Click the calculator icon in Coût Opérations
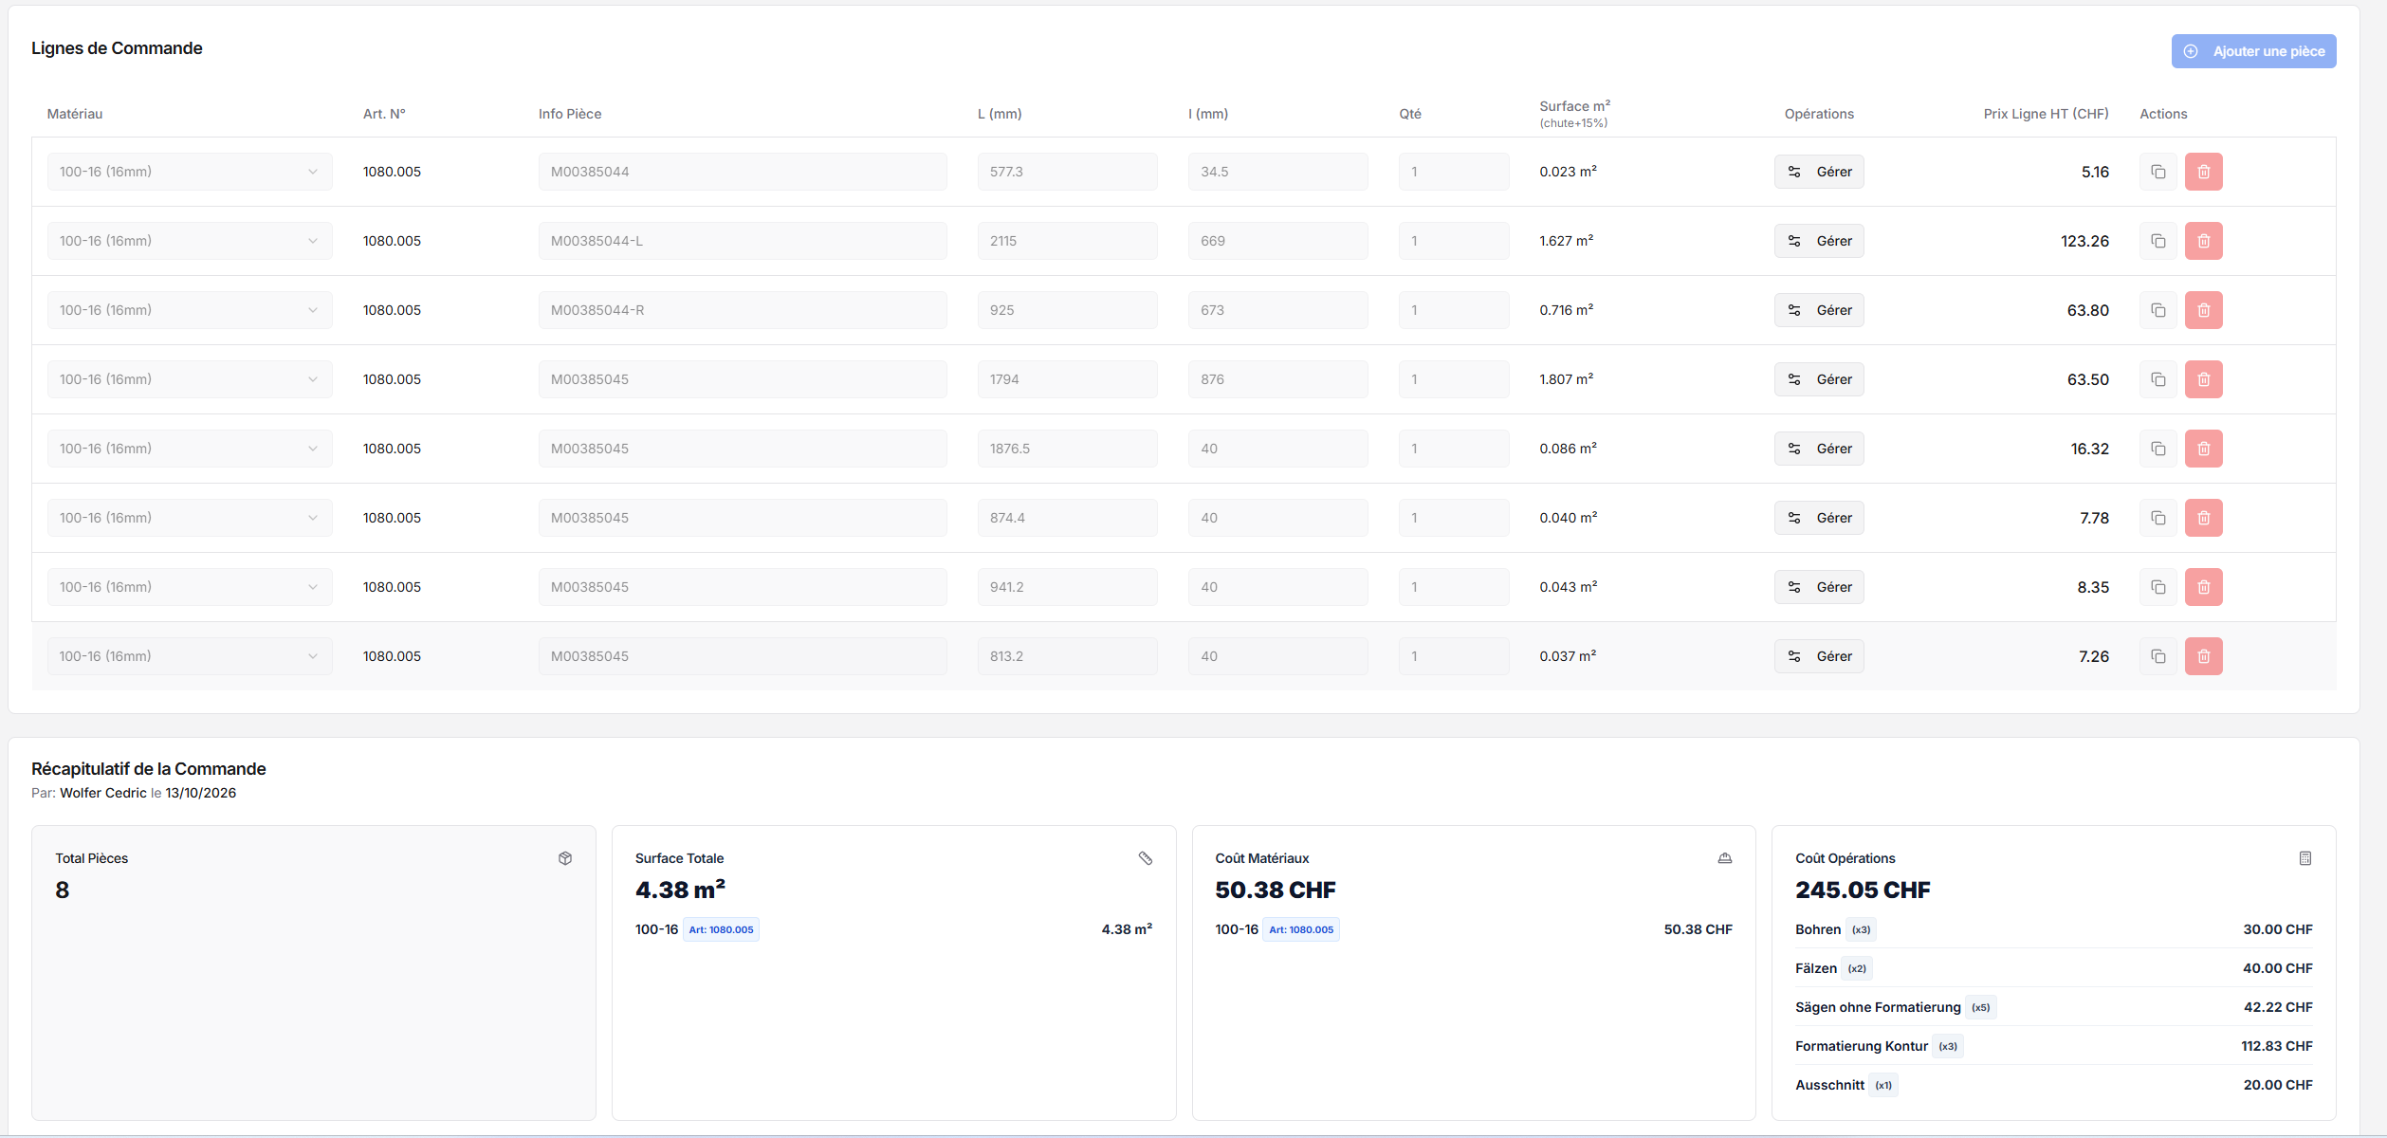Image resolution: width=2387 pixels, height=1138 pixels. pyautogui.click(x=2304, y=858)
